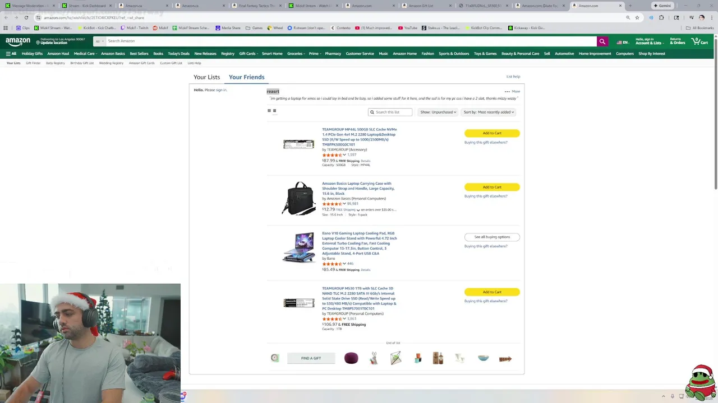Click Chrome profile avatar icon
The image size is (718, 403).
pos(701,17)
